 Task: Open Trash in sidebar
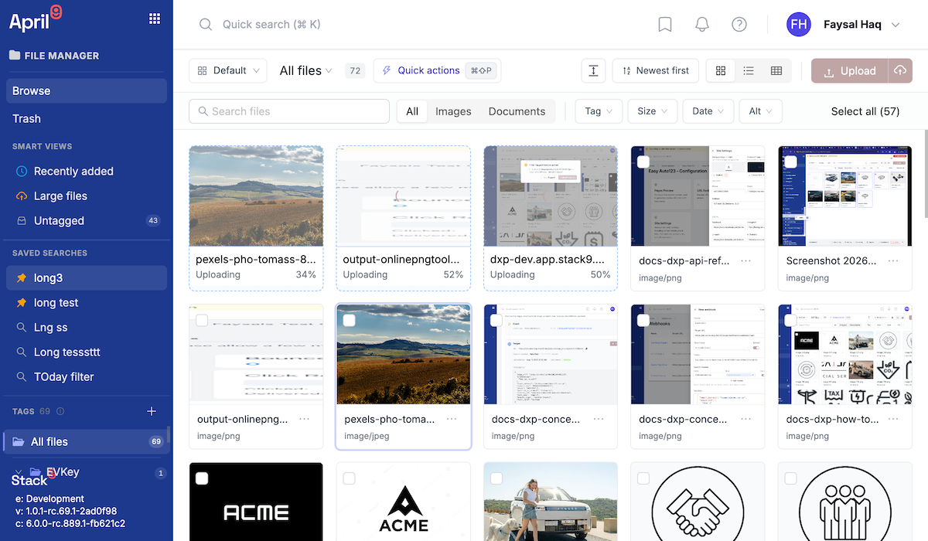pyautogui.click(x=87, y=119)
